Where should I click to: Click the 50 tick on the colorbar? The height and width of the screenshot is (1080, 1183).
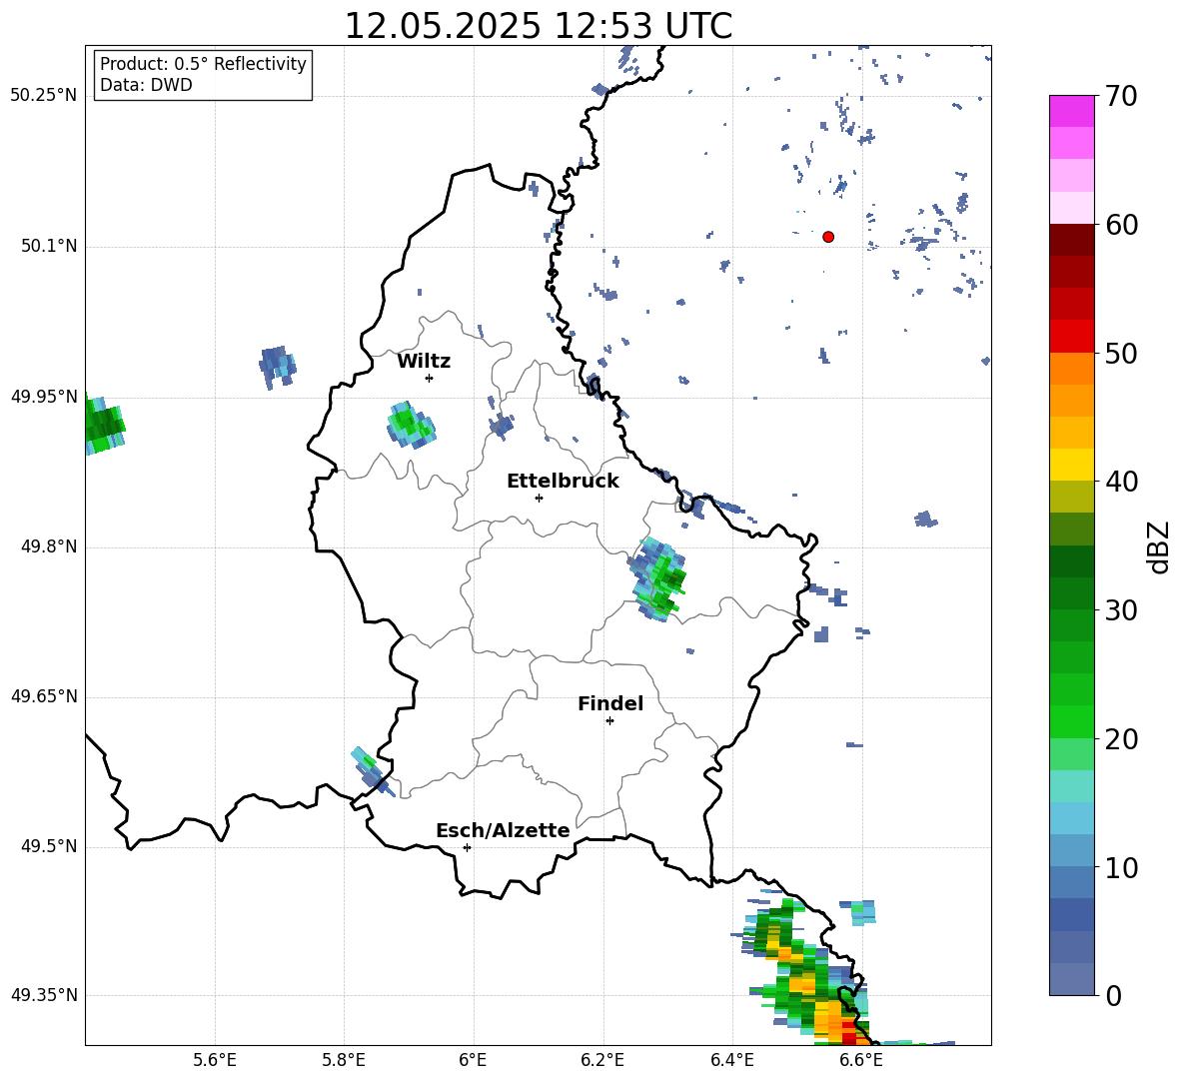pyautogui.click(x=1121, y=353)
